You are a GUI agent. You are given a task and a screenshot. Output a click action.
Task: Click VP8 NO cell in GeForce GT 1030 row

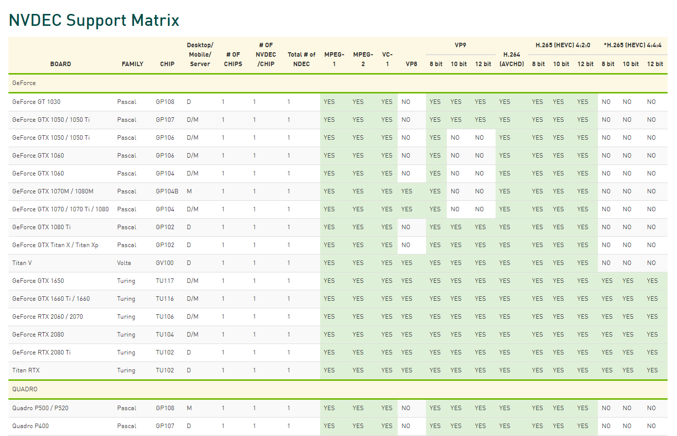click(406, 102)
